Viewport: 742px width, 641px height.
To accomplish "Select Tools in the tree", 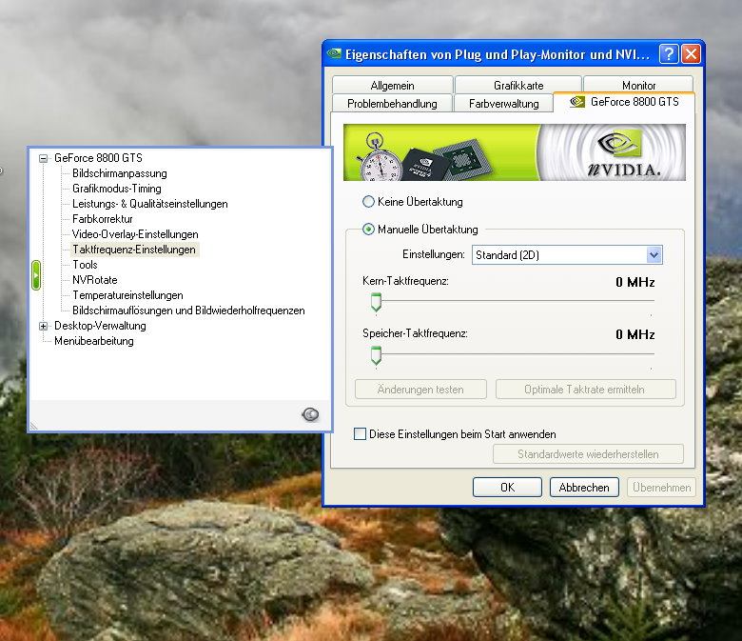I will pos(86,265).
